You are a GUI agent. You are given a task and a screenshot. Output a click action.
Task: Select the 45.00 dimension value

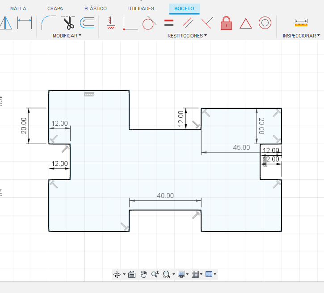click(x=241, y=148)
